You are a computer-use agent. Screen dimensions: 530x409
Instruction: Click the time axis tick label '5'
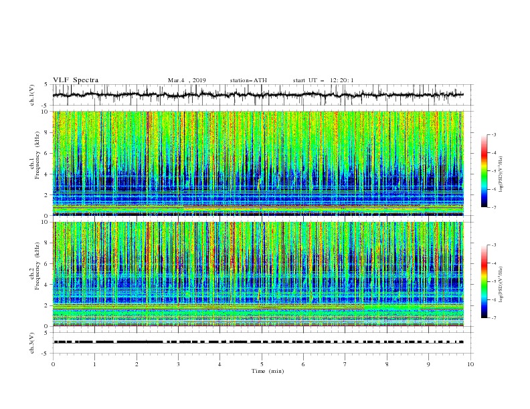(262, 364)
